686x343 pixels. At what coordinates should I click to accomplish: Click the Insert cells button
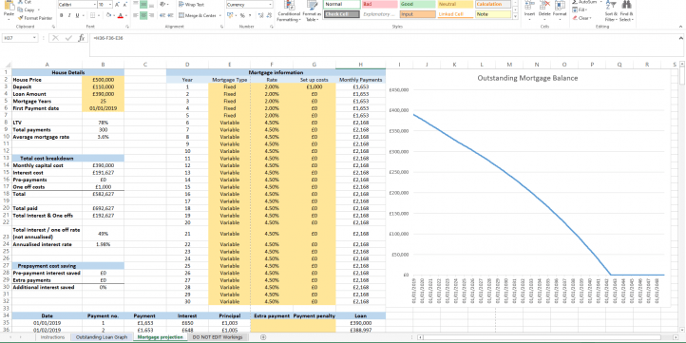(529, 10)
